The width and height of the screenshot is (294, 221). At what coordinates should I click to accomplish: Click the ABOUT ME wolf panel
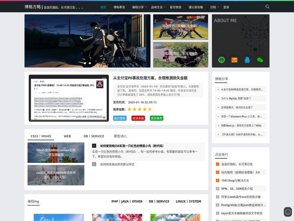(241, 41)
